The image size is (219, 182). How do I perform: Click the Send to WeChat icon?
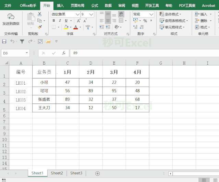coord(11,17)
